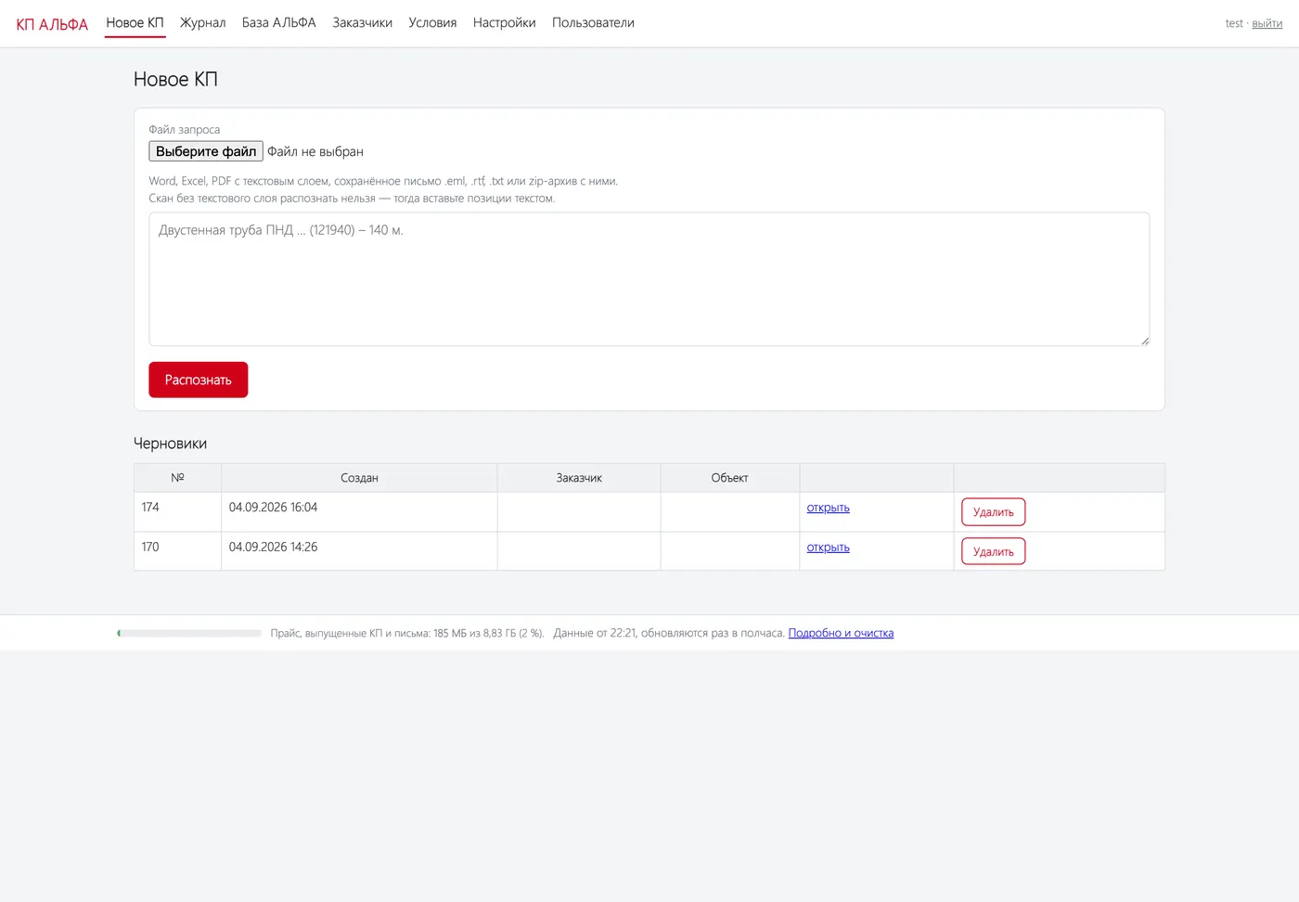The height and width of the screenshot is (902, 1299).
Task: Switch to the Журнал tab
Action: coord(202,23)
